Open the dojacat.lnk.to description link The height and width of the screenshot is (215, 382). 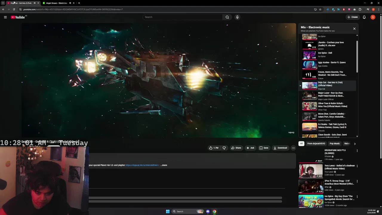[142, 165]
